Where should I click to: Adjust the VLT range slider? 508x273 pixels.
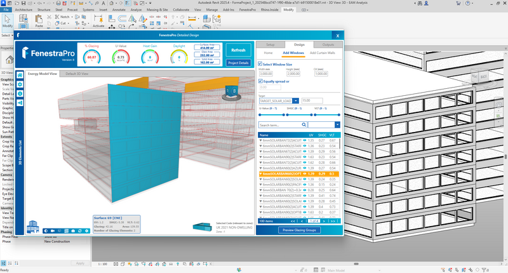click(x=327, y=115)
